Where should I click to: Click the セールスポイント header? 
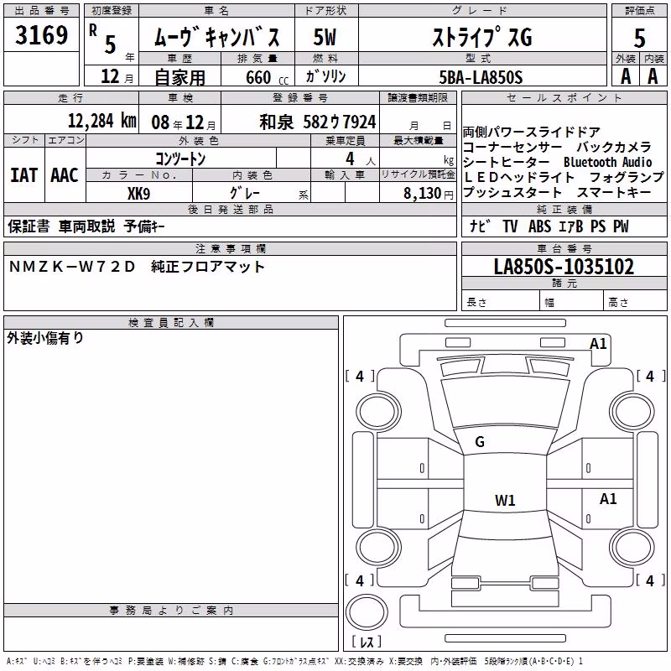pos(564,97)
